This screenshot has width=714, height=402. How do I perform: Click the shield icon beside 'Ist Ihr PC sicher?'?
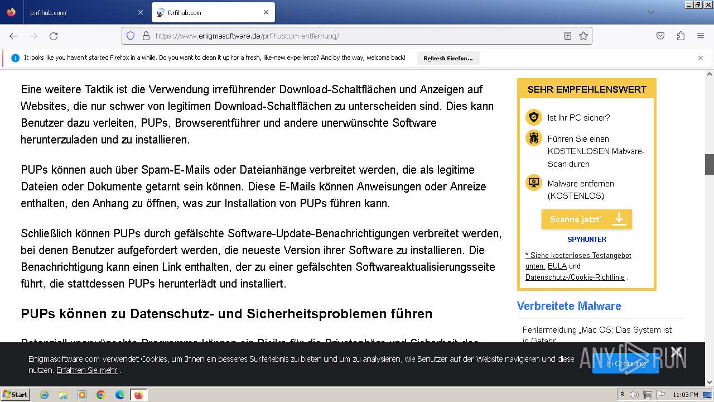(x=534, y=117)
